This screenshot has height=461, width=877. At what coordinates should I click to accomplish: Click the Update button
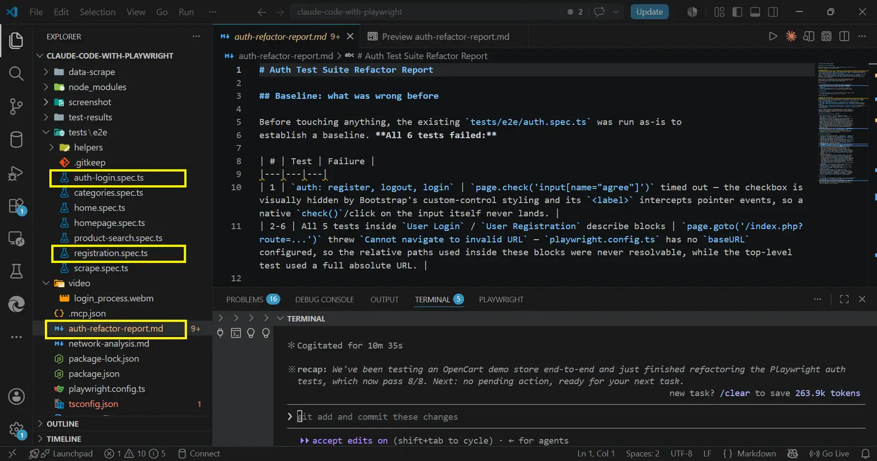coord(650,12)
